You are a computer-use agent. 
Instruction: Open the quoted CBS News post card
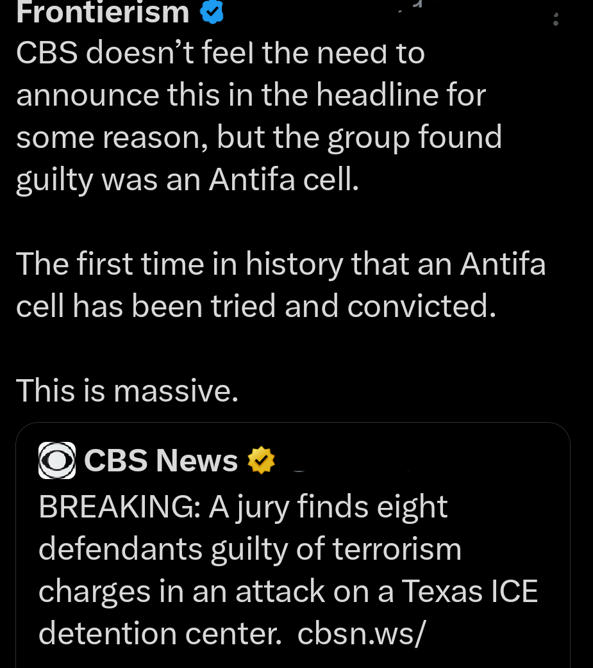pos(293,544)
